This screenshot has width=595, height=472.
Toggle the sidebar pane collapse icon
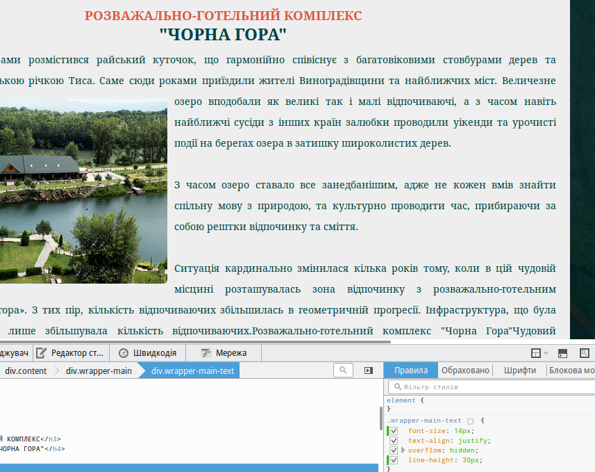[x=369, y=371]
